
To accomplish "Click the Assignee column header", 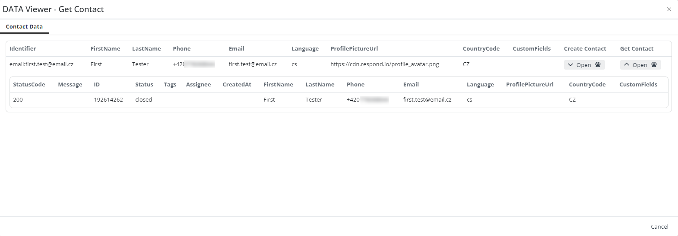I will [x=198, y=85].
